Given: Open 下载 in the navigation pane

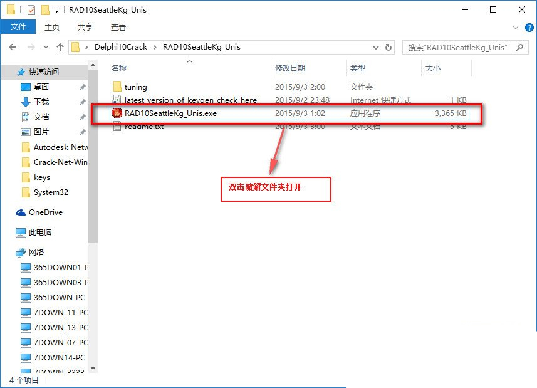Looking at the screenshot, I should [41, 102].
